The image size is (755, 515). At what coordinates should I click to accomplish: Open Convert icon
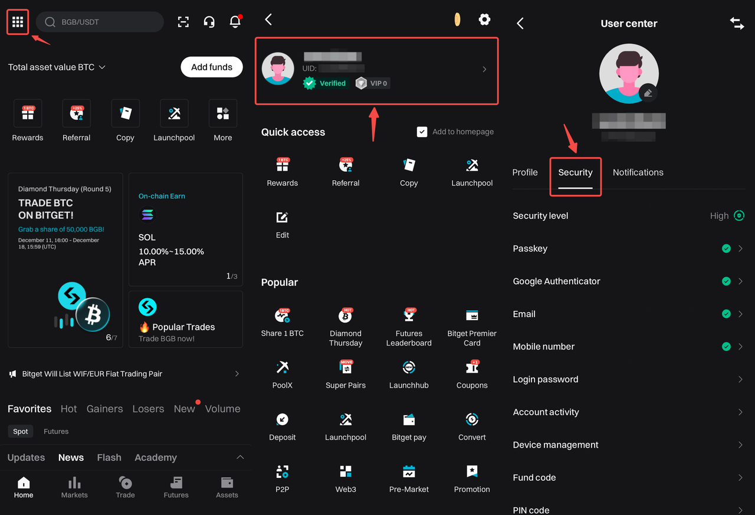click(472, 420)
